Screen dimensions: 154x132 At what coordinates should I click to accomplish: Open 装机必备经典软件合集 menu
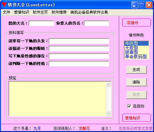(89, 12)
